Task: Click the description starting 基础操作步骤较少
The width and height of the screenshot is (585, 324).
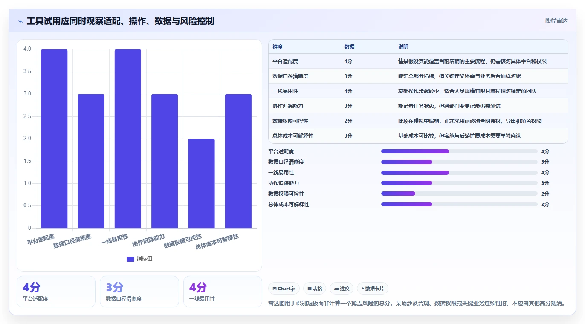Action: pos(467,91)
